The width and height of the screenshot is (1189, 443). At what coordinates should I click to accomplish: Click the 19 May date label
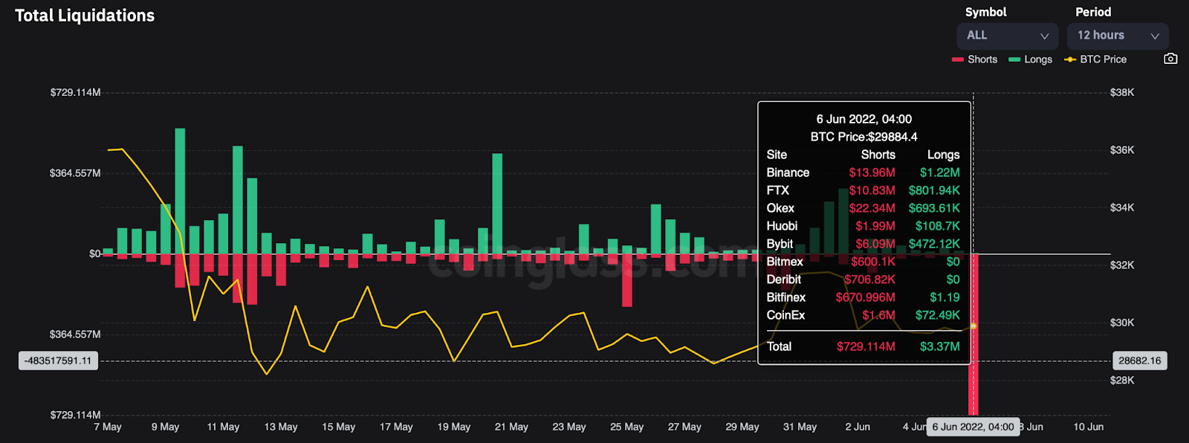tap(454, 427)
